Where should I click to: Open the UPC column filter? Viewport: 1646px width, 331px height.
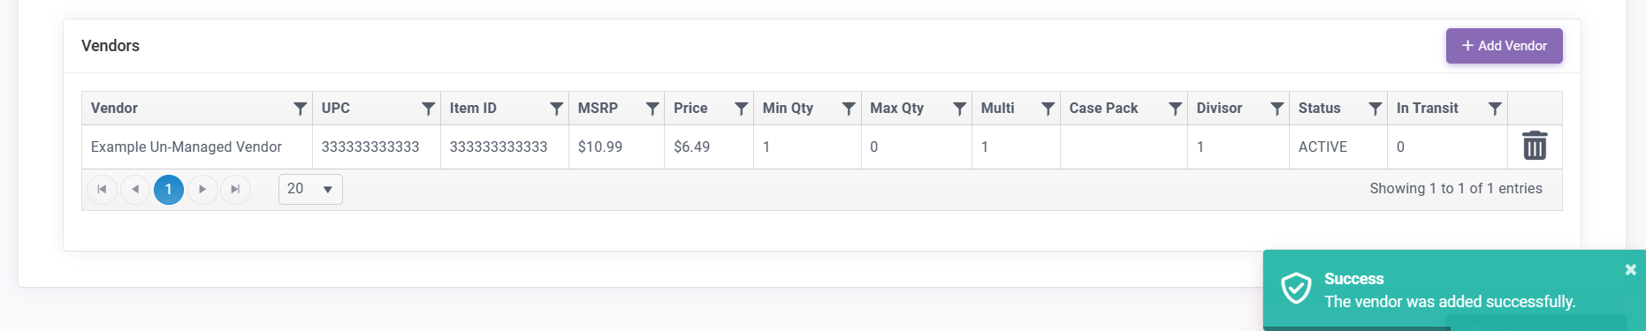click(x=429, y=109)
